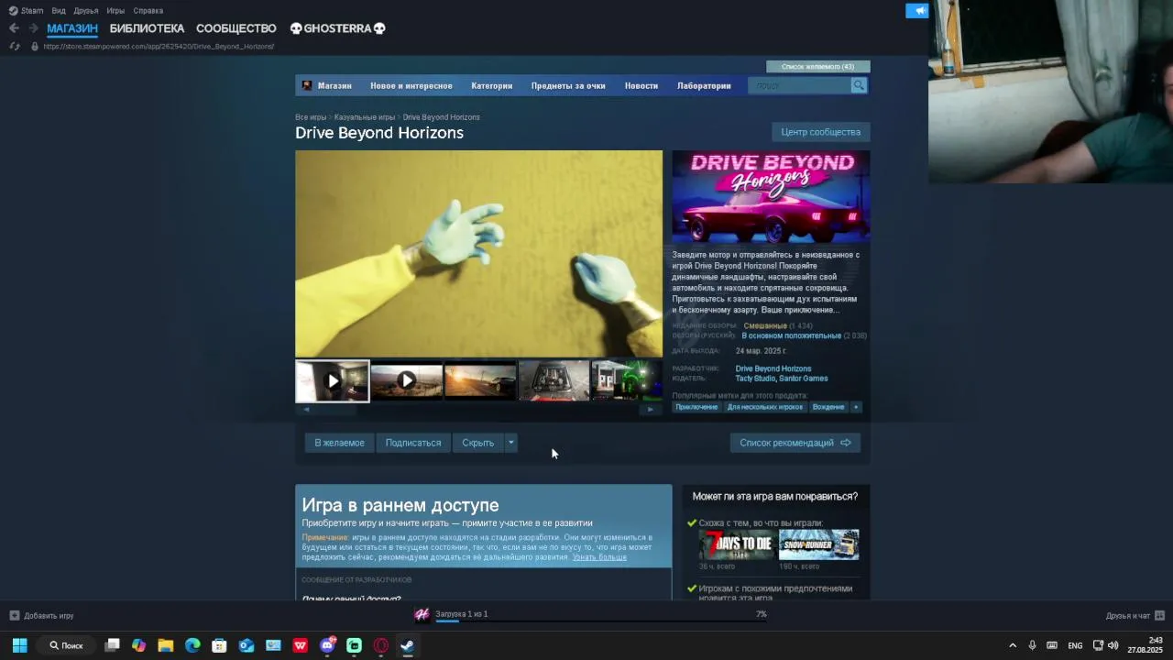Open the Справка menu
This screenshot has height=660, width=1173.
coord(148,11)
